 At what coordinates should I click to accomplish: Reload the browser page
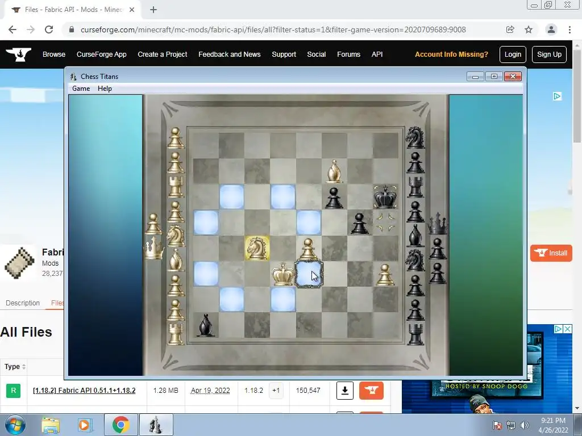point(49,30)
